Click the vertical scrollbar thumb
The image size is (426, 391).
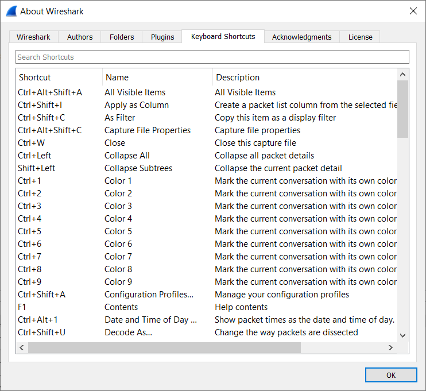[402, 109]
